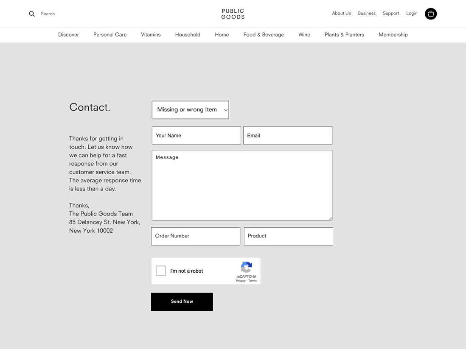Click inside the Message text area
The height and width of the screenshot is (349, 466).
coord(242,185)
